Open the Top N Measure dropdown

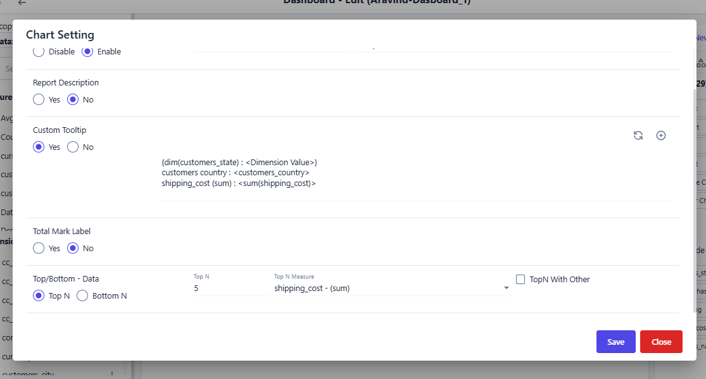(391, 289)
